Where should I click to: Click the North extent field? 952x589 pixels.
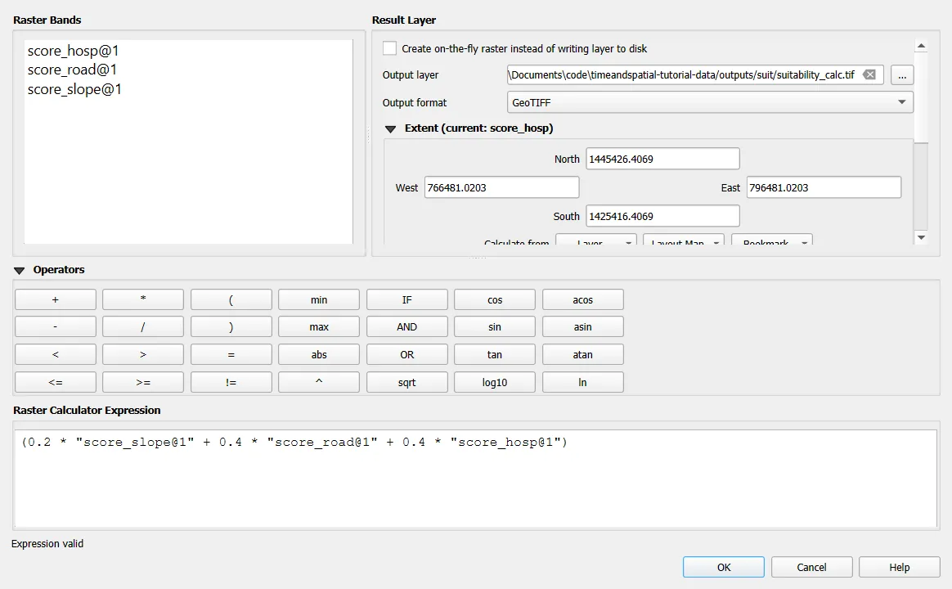tap(662, 159)
